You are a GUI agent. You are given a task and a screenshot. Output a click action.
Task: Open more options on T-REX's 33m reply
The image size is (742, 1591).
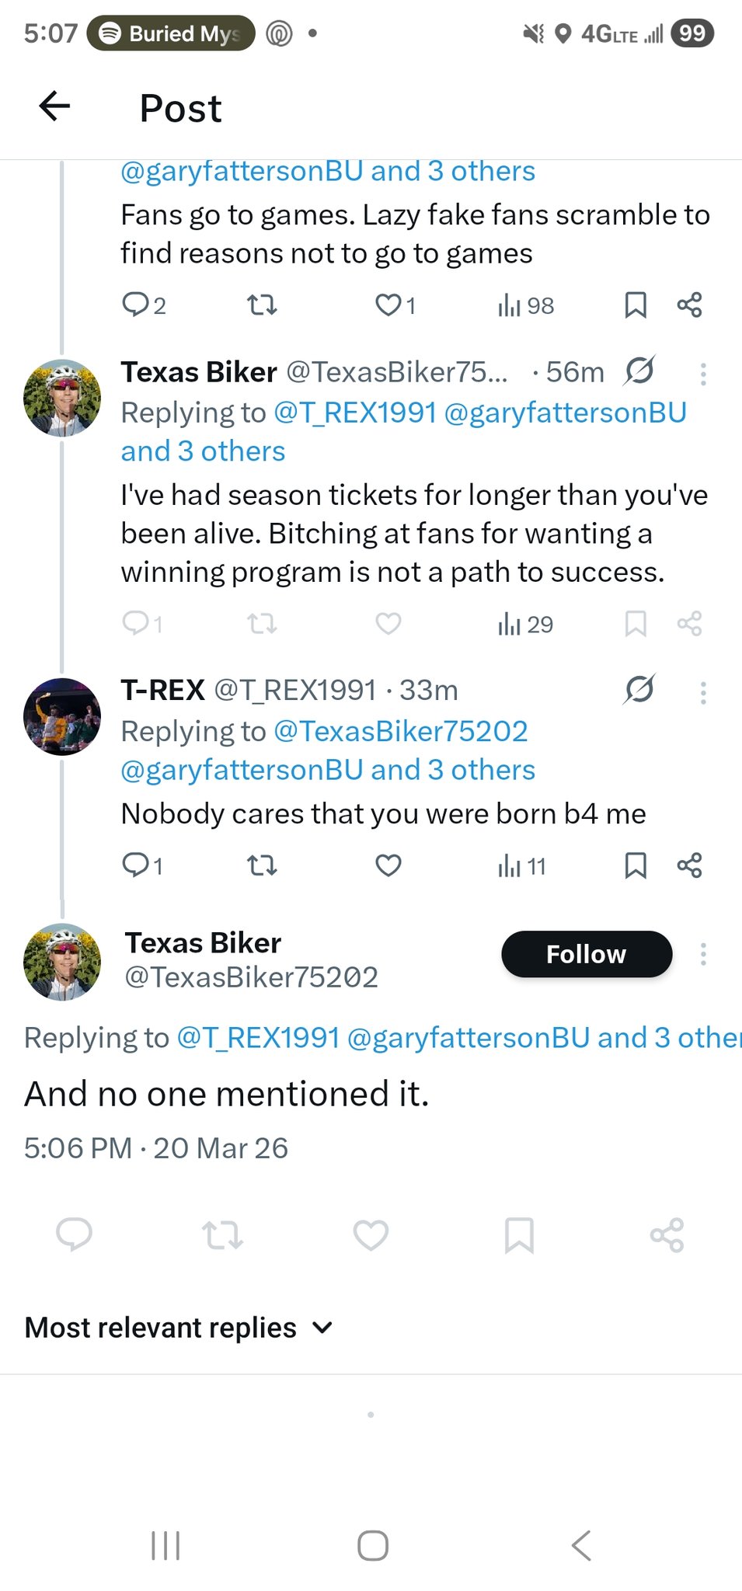click(x=703, y=692)
